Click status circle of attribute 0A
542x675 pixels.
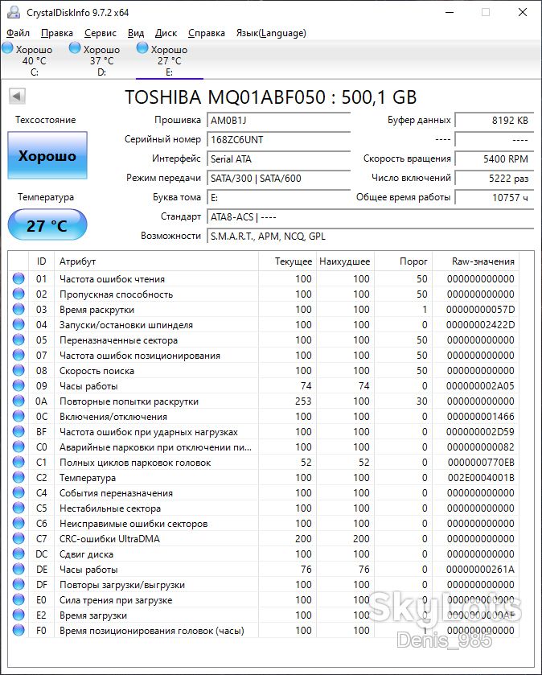click(18, 401)
